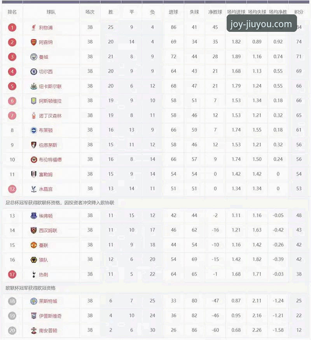Select the 排名 rank column header

click(x=12, y=12)
